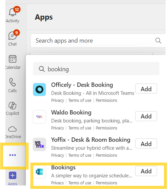Open OneDrive cloud icon
Viewport: 167px width, 189px height.
(13, 129)
